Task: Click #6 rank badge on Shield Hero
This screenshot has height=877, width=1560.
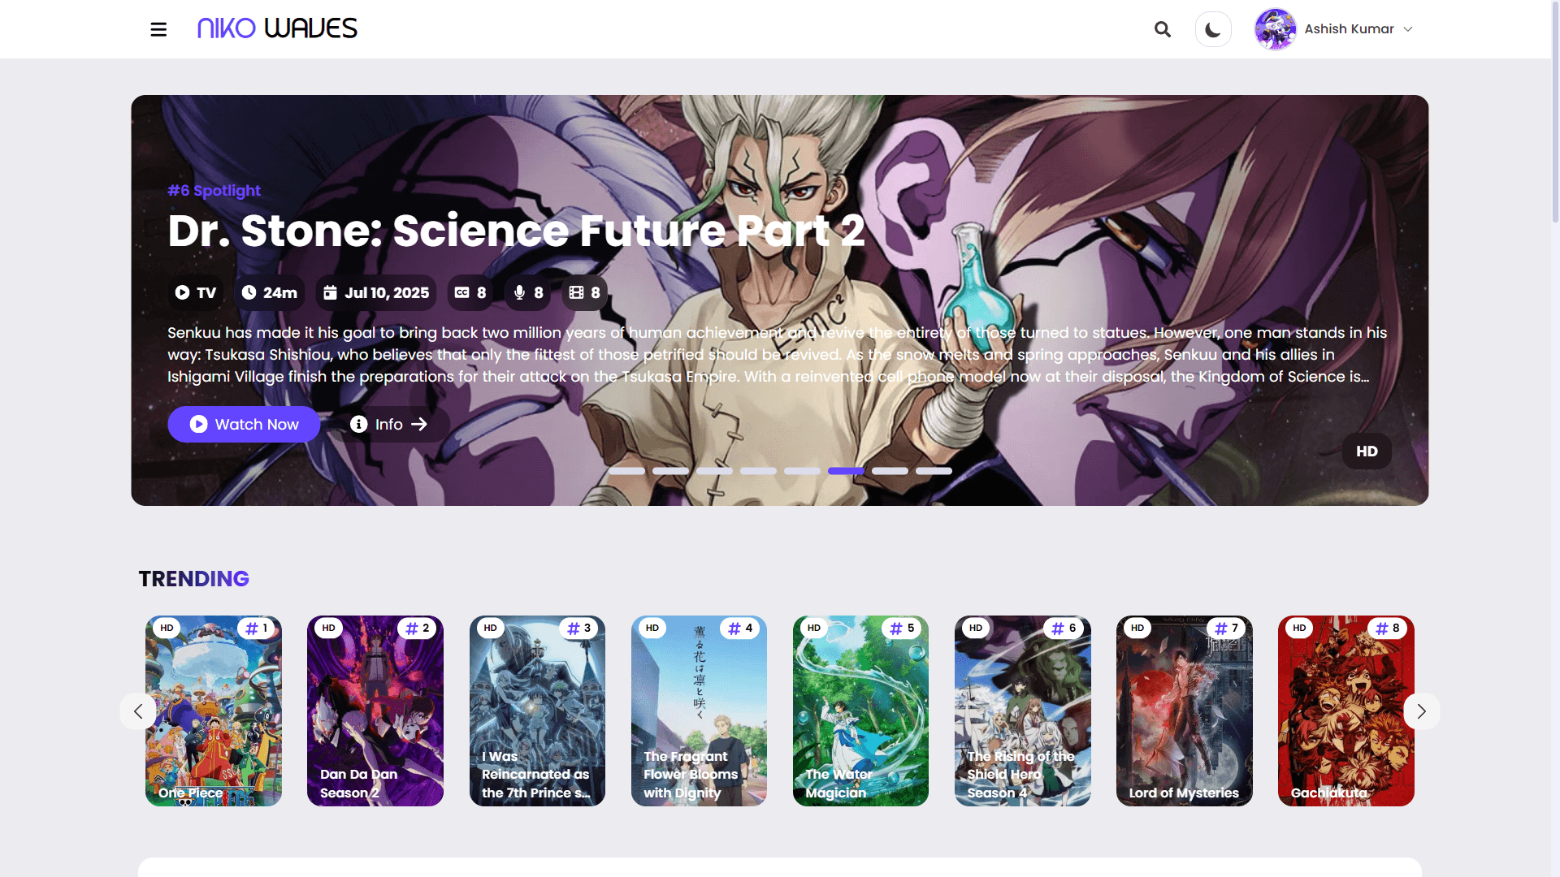Action: [x=1064, y=628]
